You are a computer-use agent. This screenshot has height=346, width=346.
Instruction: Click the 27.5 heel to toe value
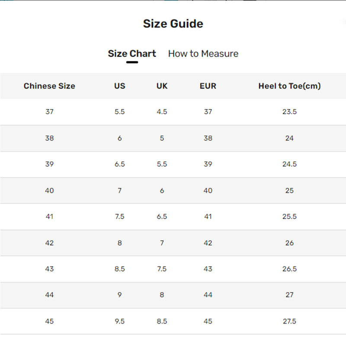coord(289,321)
